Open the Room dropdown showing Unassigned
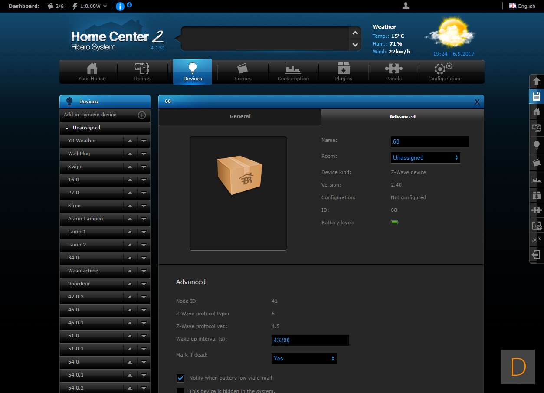 pyautogui.click(x=425, y=158)
